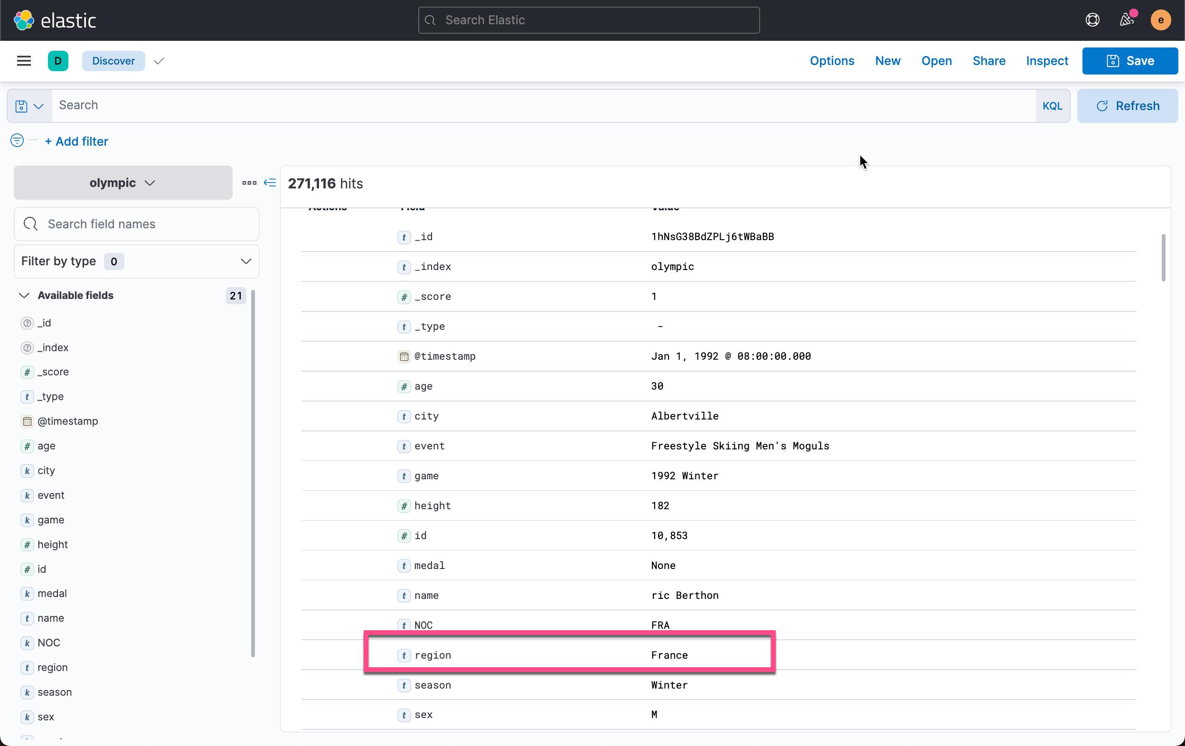Expand the Filter by type dropdown
Viewport: 1185px width, 746px height.
point(136,261)
